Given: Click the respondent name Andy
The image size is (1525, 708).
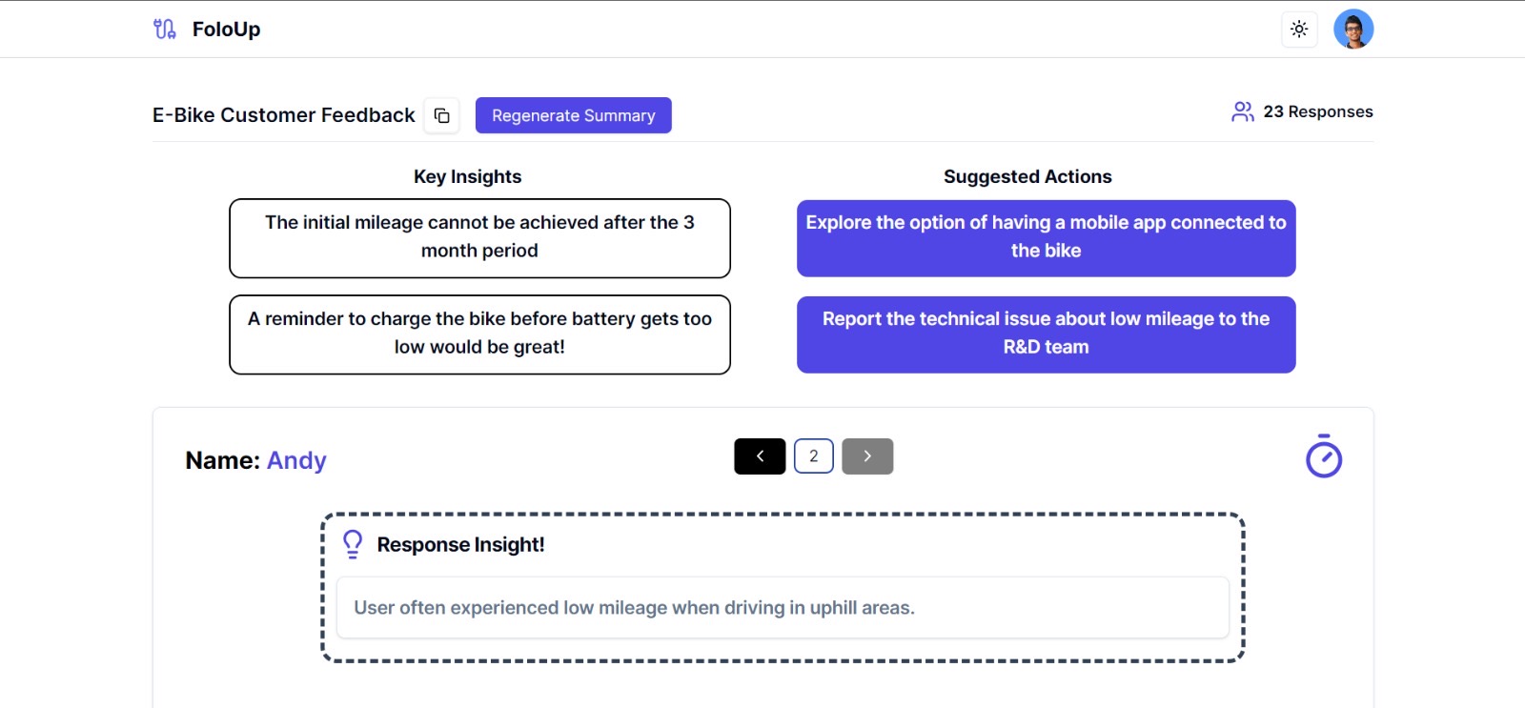Looking at the screenshot, I should (296, 460).
